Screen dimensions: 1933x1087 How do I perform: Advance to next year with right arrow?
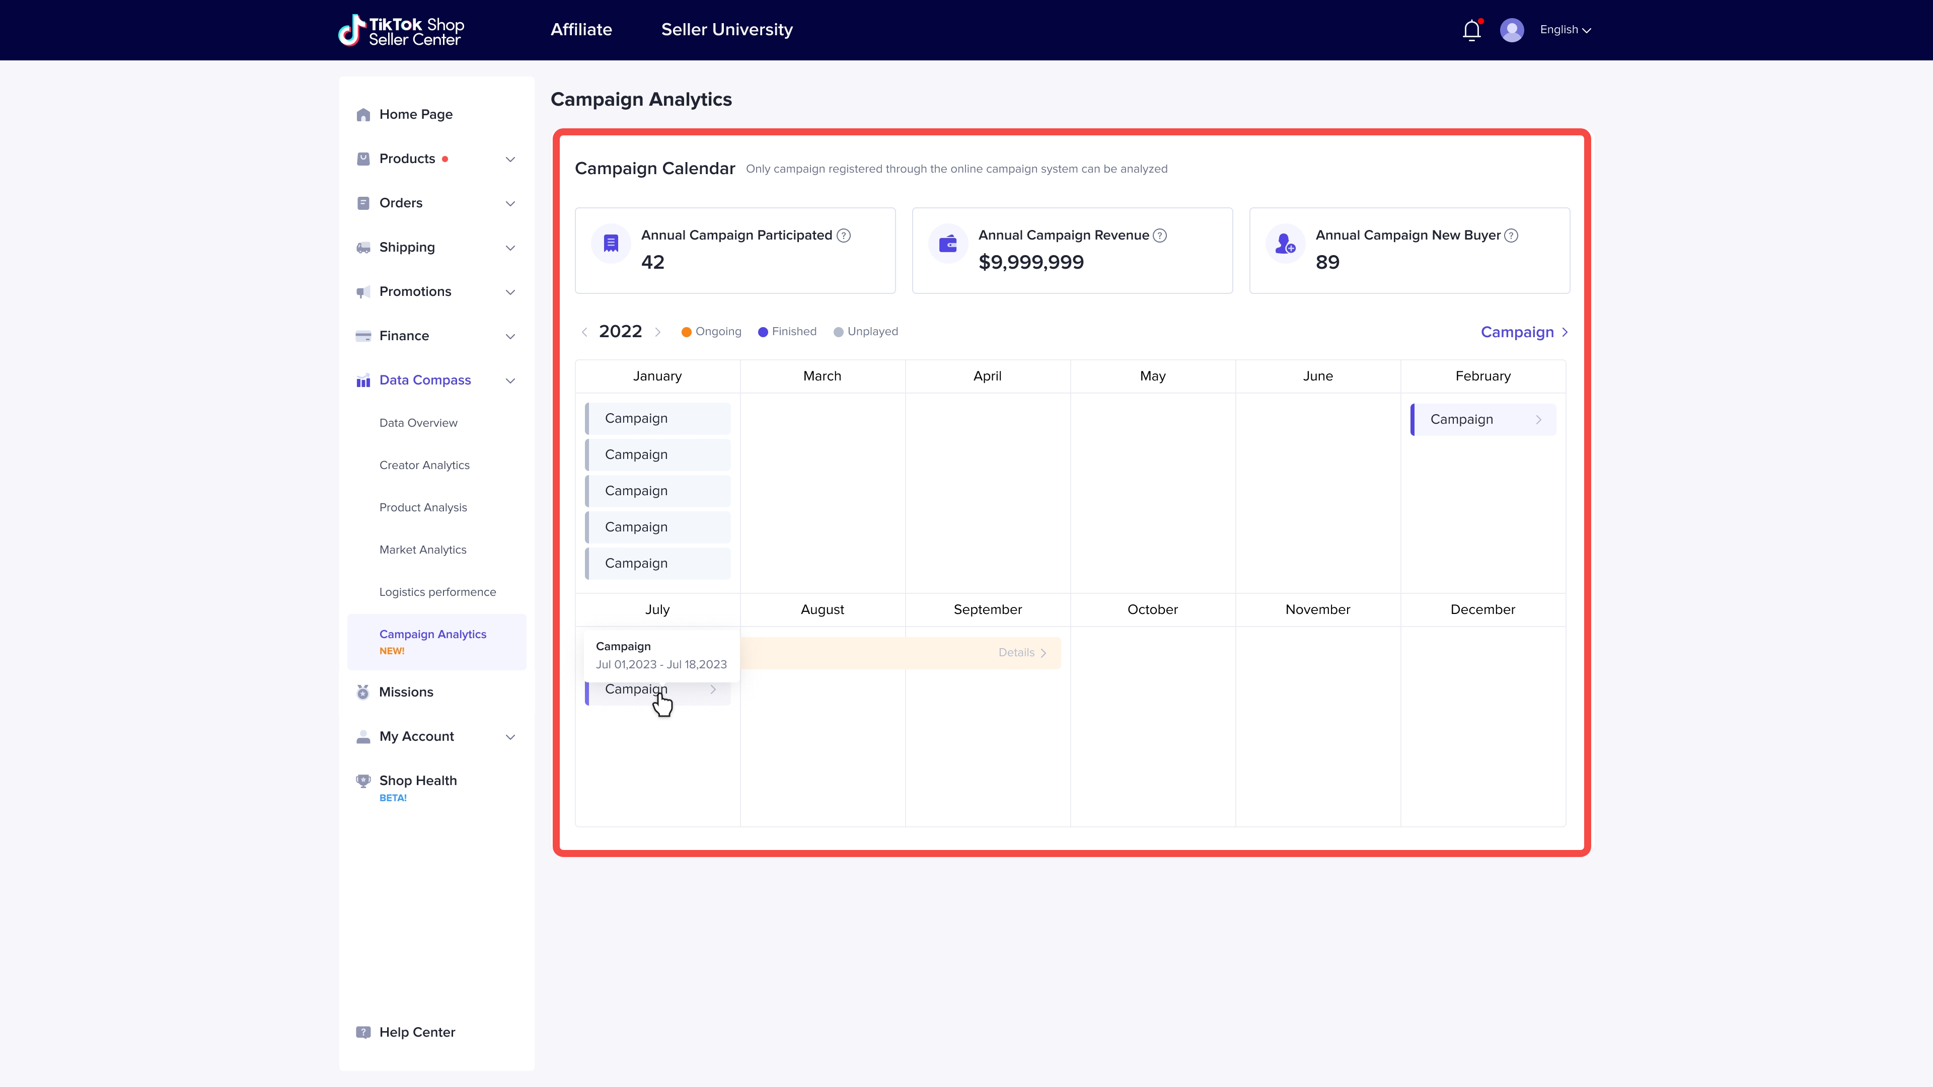[657, 332]
